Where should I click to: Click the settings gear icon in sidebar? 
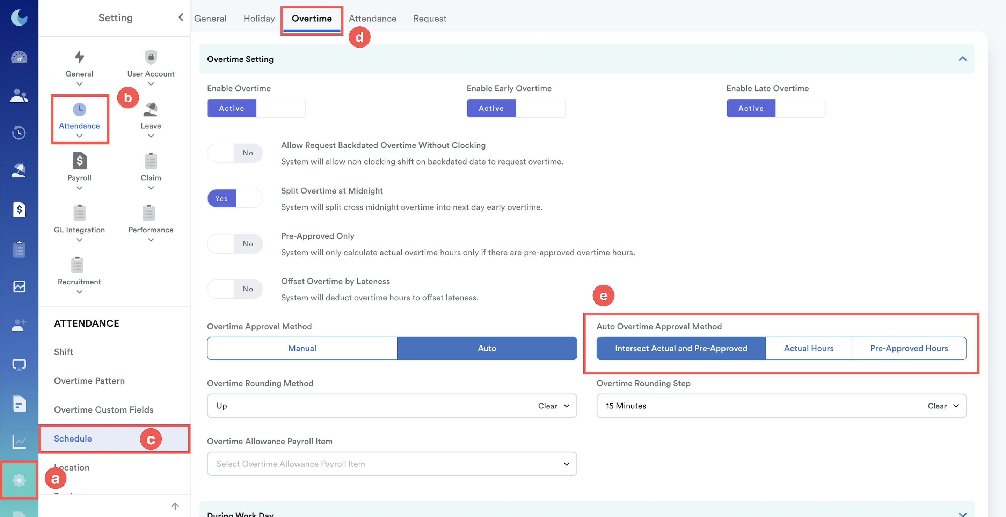[19, 480]
